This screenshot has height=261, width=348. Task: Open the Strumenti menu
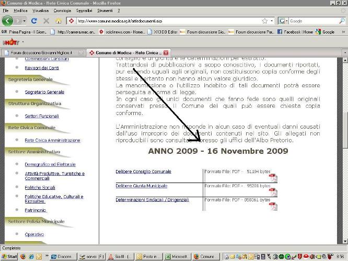(105, 10)
